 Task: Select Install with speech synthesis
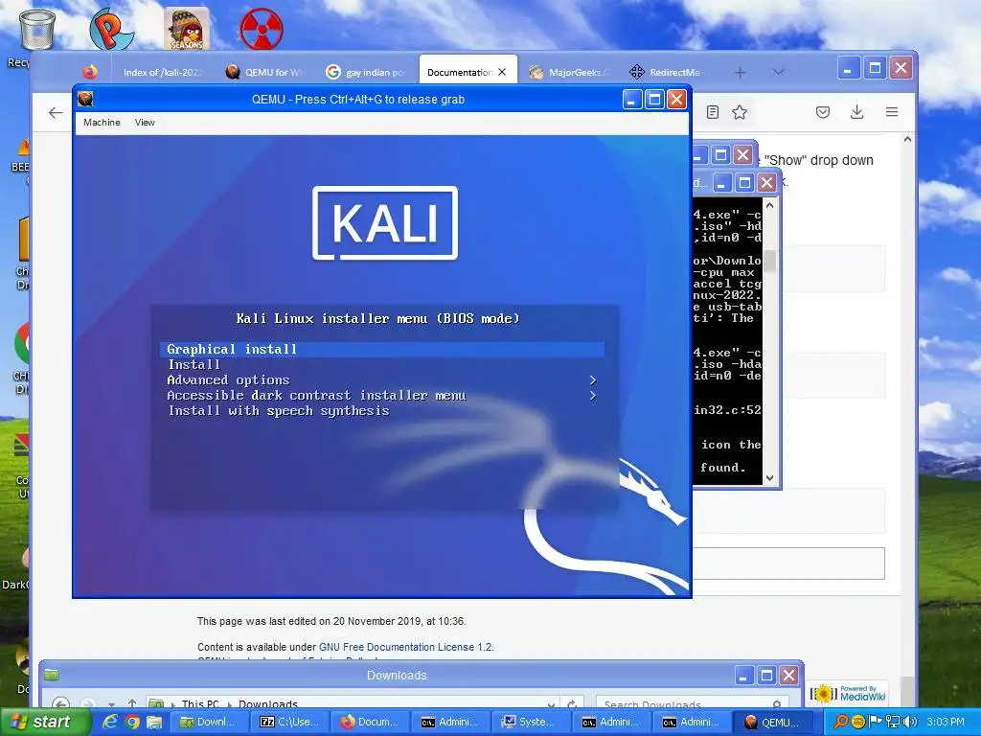pos(382,410)
